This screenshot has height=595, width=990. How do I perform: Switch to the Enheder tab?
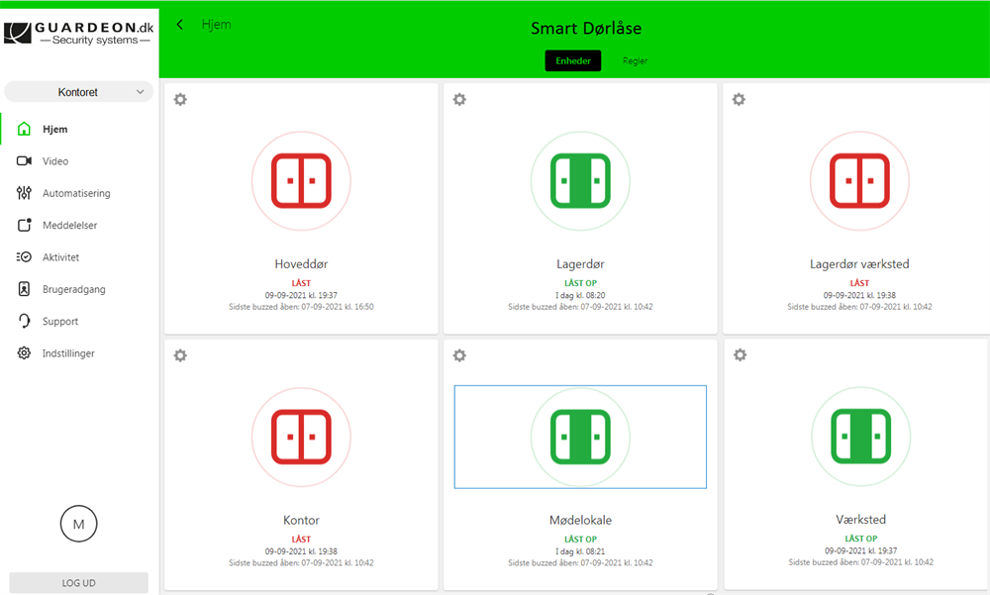573,60
